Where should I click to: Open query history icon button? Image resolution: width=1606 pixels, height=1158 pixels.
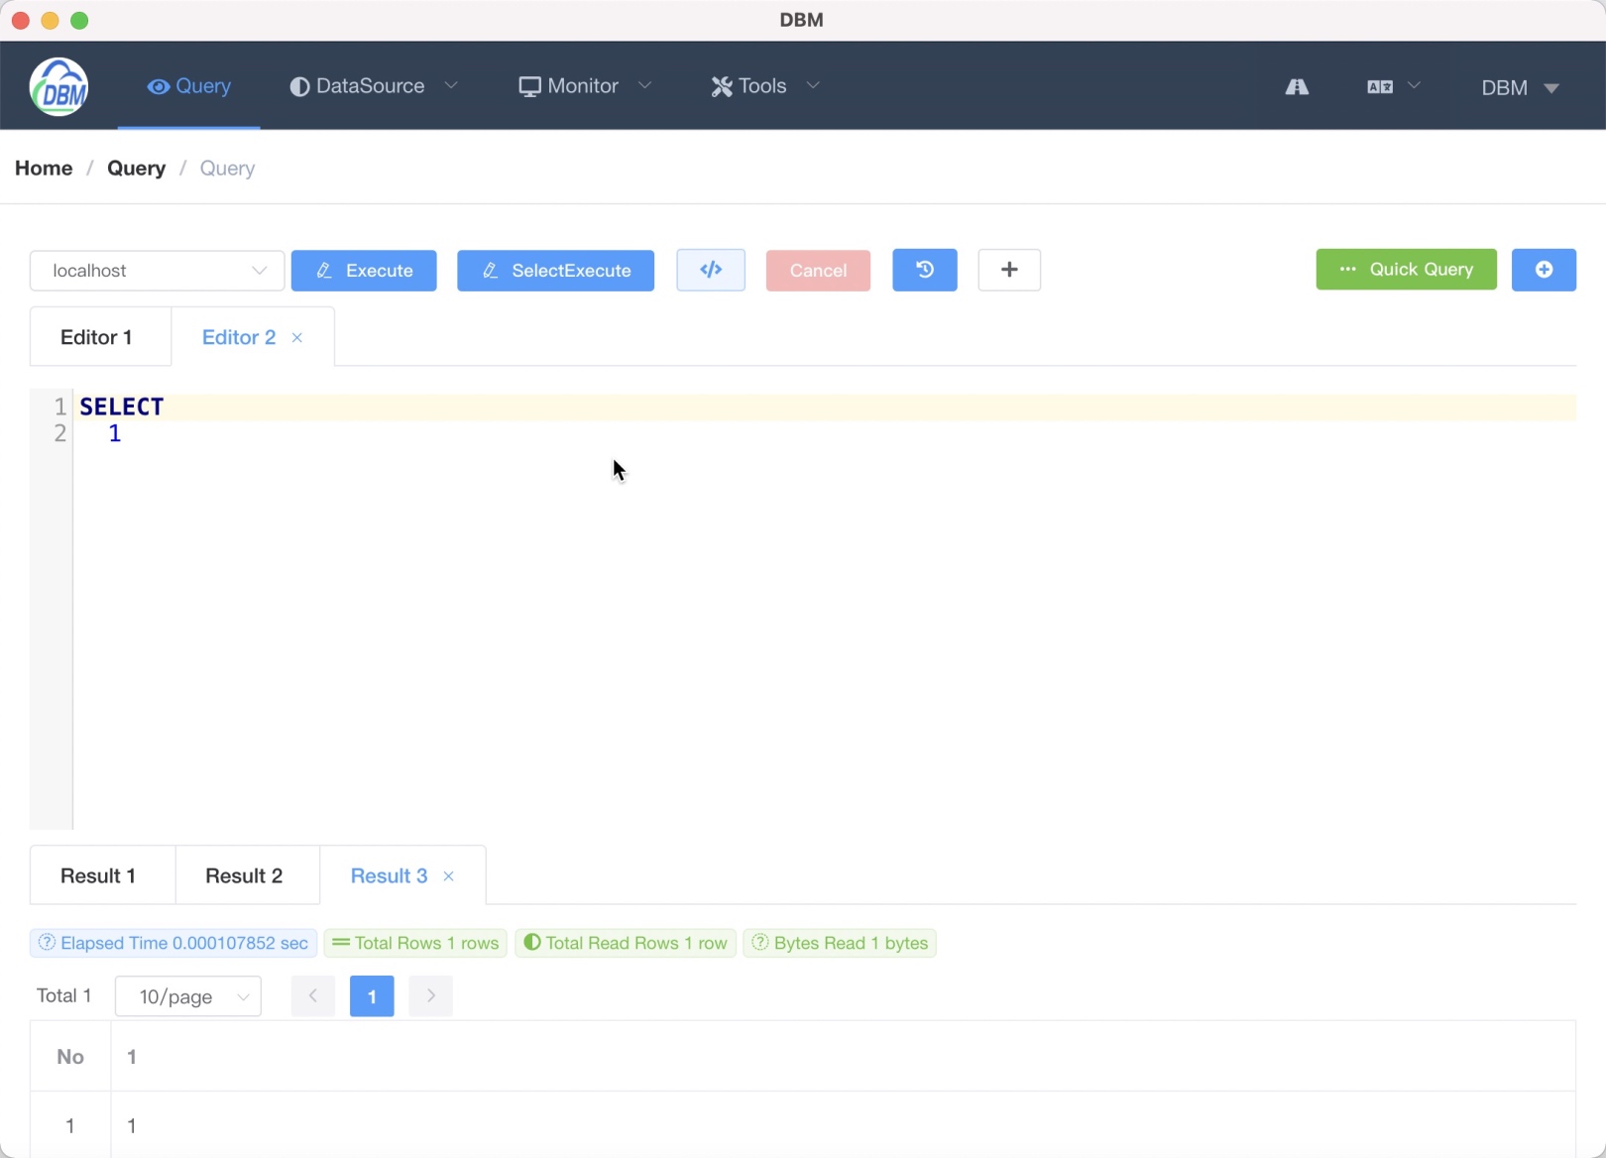[925, 270]
